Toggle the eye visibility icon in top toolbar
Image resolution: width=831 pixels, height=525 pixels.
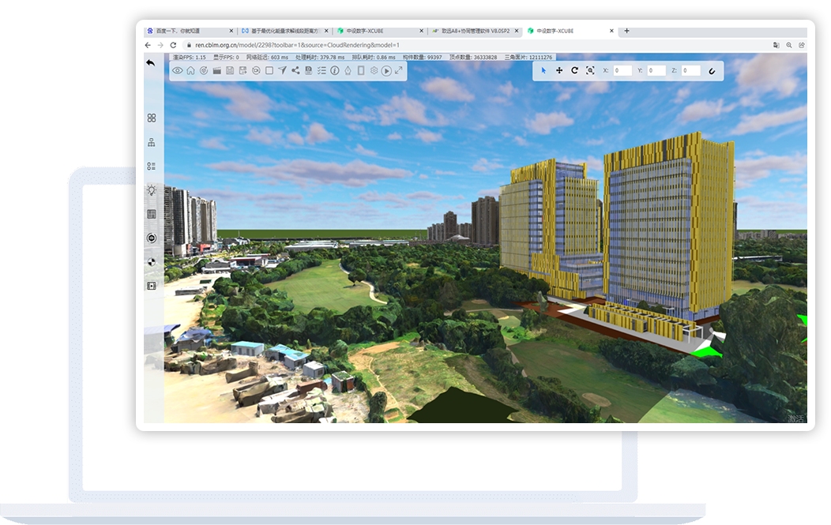coord(178,71)
